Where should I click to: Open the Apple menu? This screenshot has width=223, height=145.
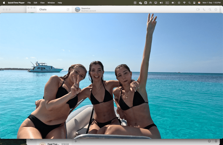point(4,3)
